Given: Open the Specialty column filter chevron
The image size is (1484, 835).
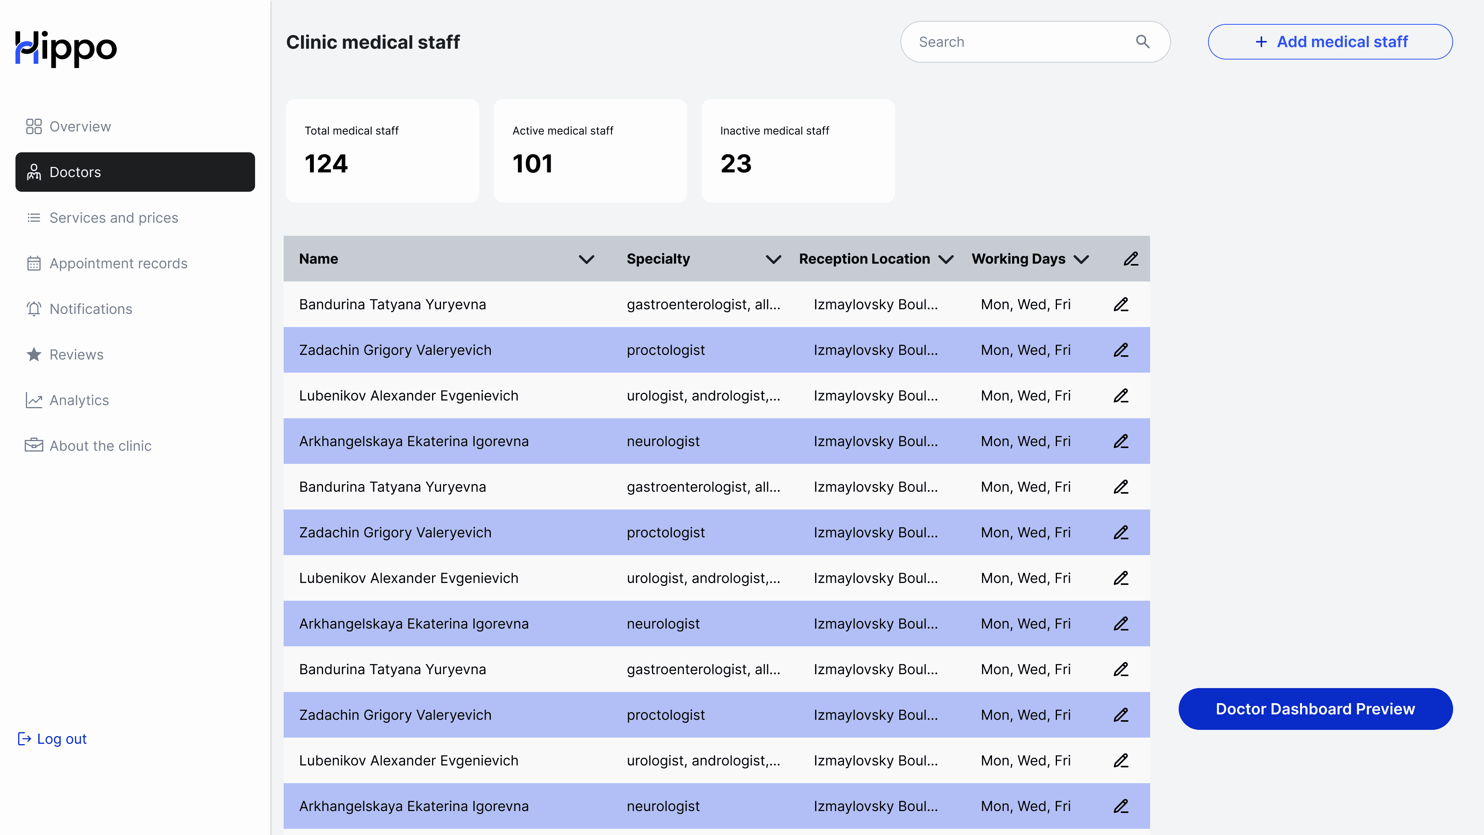Looking at the screenshot, I should pyautogui.click(x=773, y=259).
